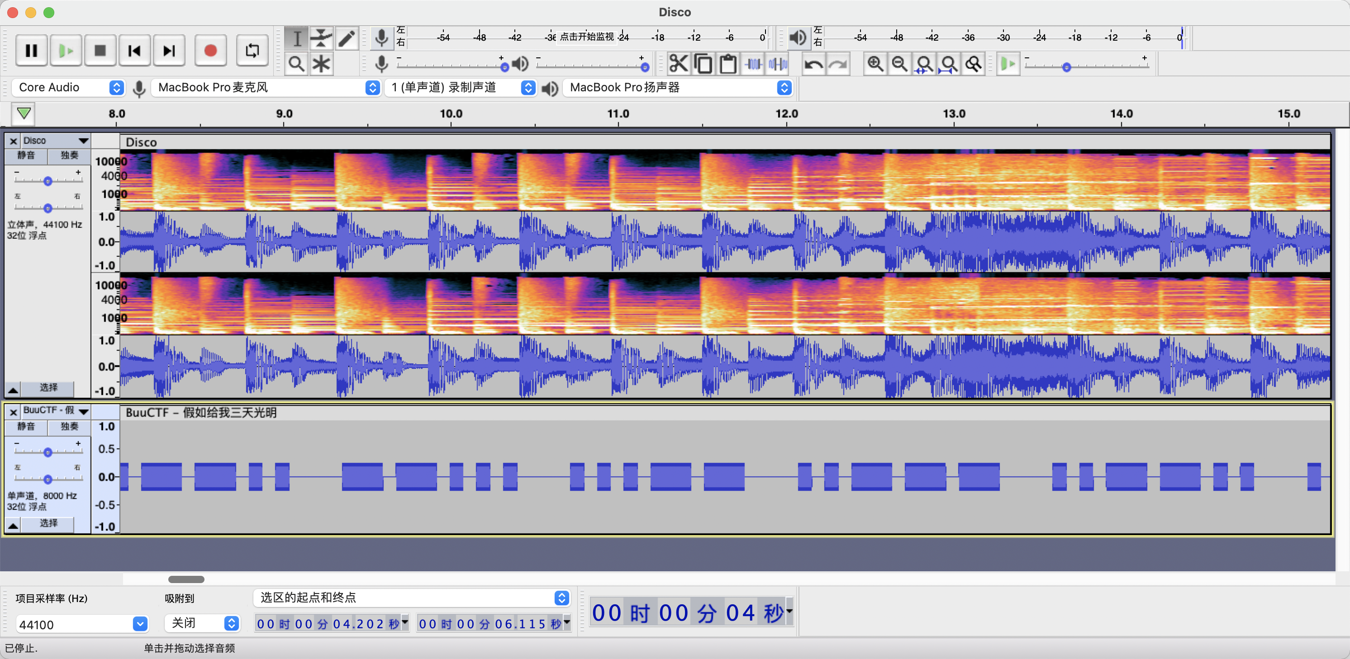
Task: Paste audio from clipboard
Action: coord(728,64)
